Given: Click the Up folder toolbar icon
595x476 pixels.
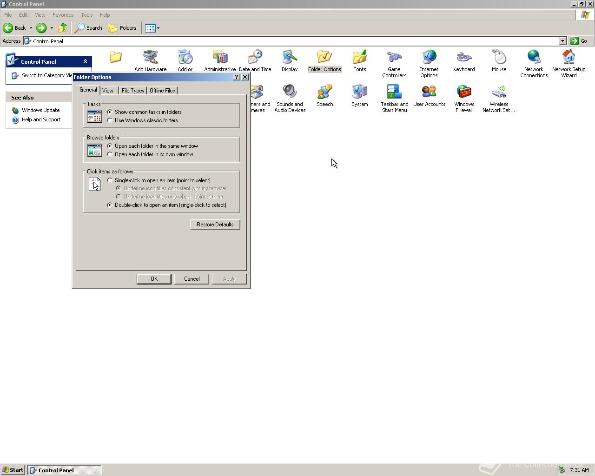Looking at the screenshot, I should click(62, 28).
